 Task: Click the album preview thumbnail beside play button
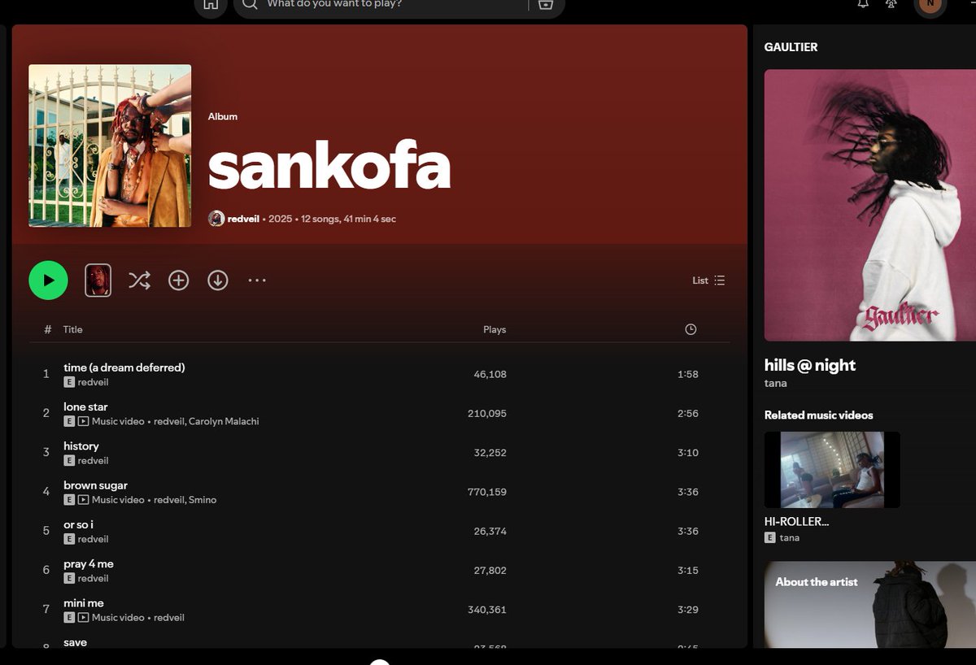(x=98, y=280)
